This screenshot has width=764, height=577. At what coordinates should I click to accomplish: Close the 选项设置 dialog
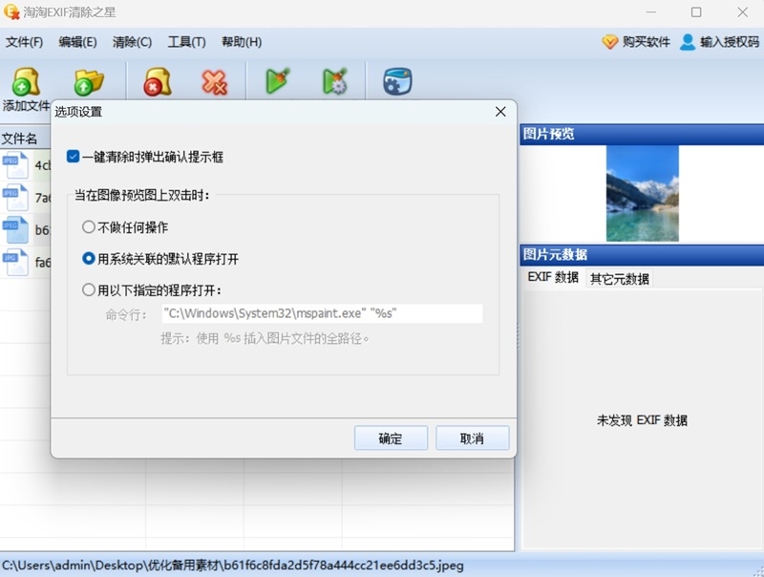[500, 112]
